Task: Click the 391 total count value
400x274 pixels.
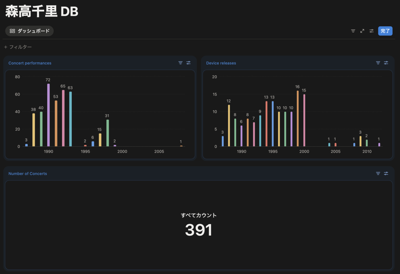Action: coord(199,230)
